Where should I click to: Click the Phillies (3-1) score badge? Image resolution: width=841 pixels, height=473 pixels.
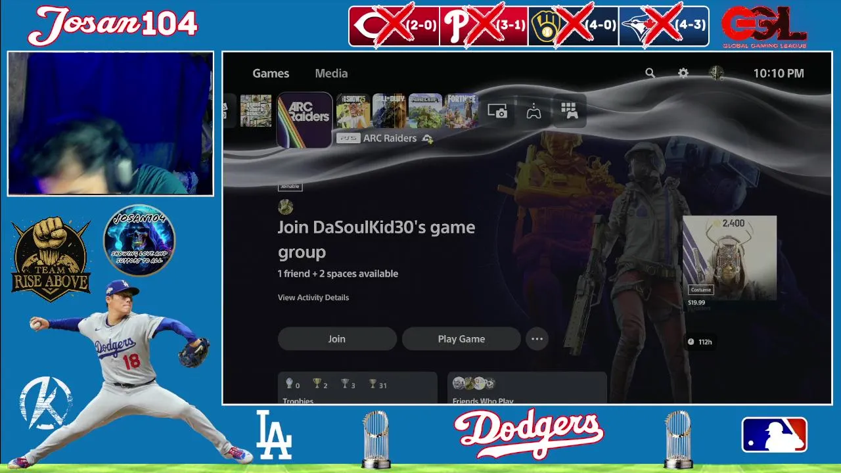click(484, 26)
